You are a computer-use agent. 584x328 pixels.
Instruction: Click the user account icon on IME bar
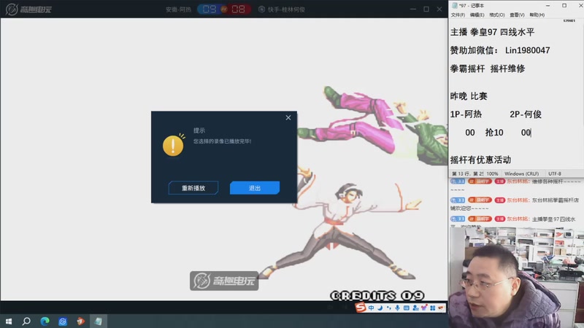415,308
